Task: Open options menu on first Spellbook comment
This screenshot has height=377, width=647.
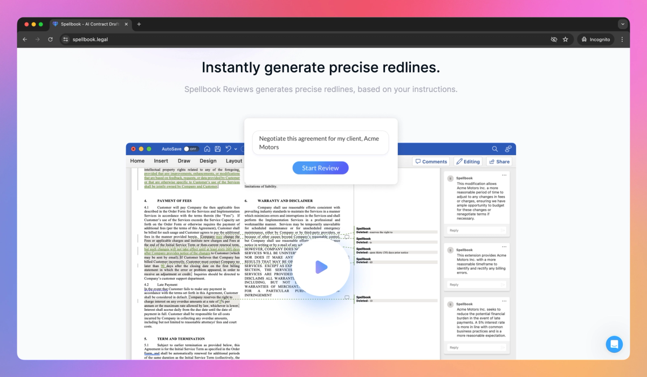Action: [504, 175]
